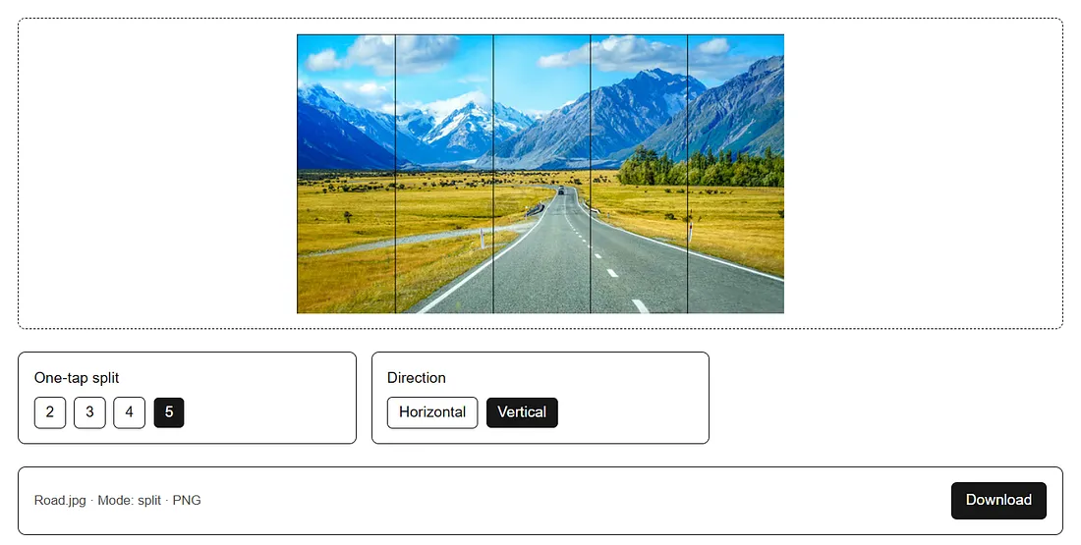1081x545 pixels.
Task: Click the active 5 split button
Action: coord(169,412)
